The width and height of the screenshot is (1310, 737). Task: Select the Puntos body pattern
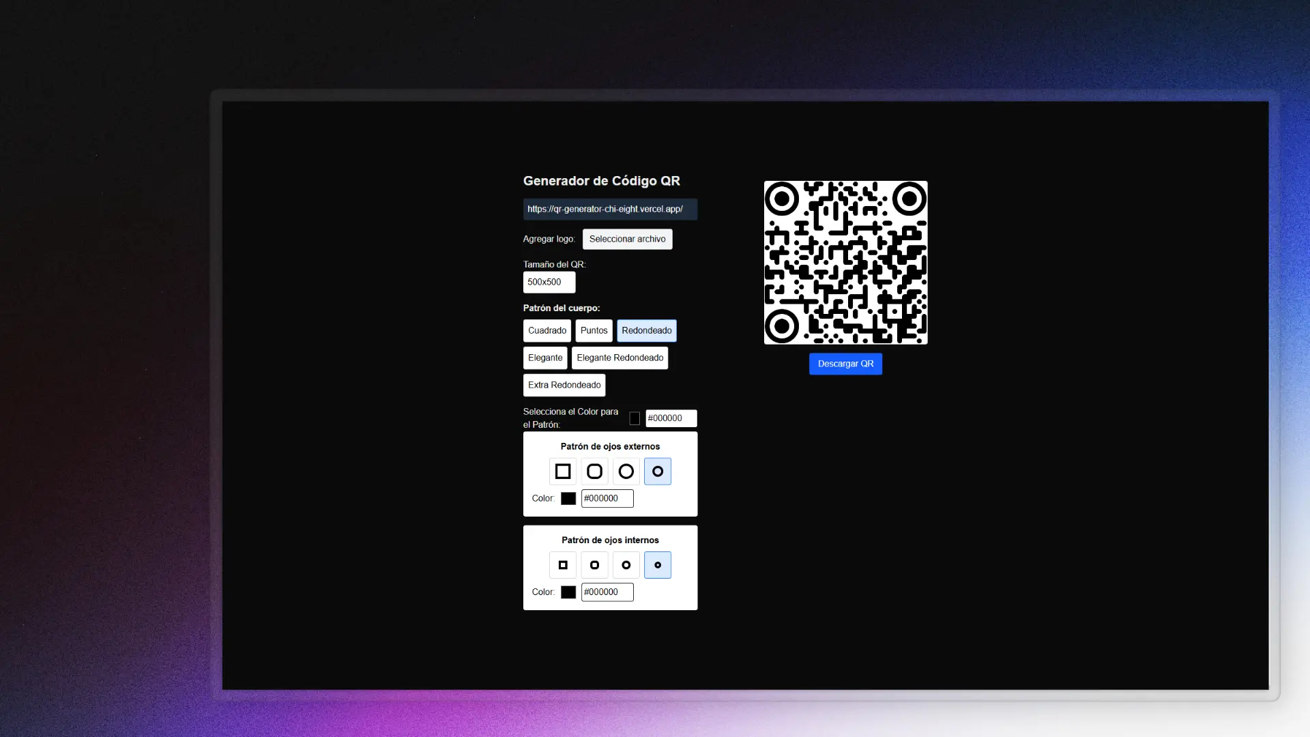pyautogui.click(x=594, y=330)
